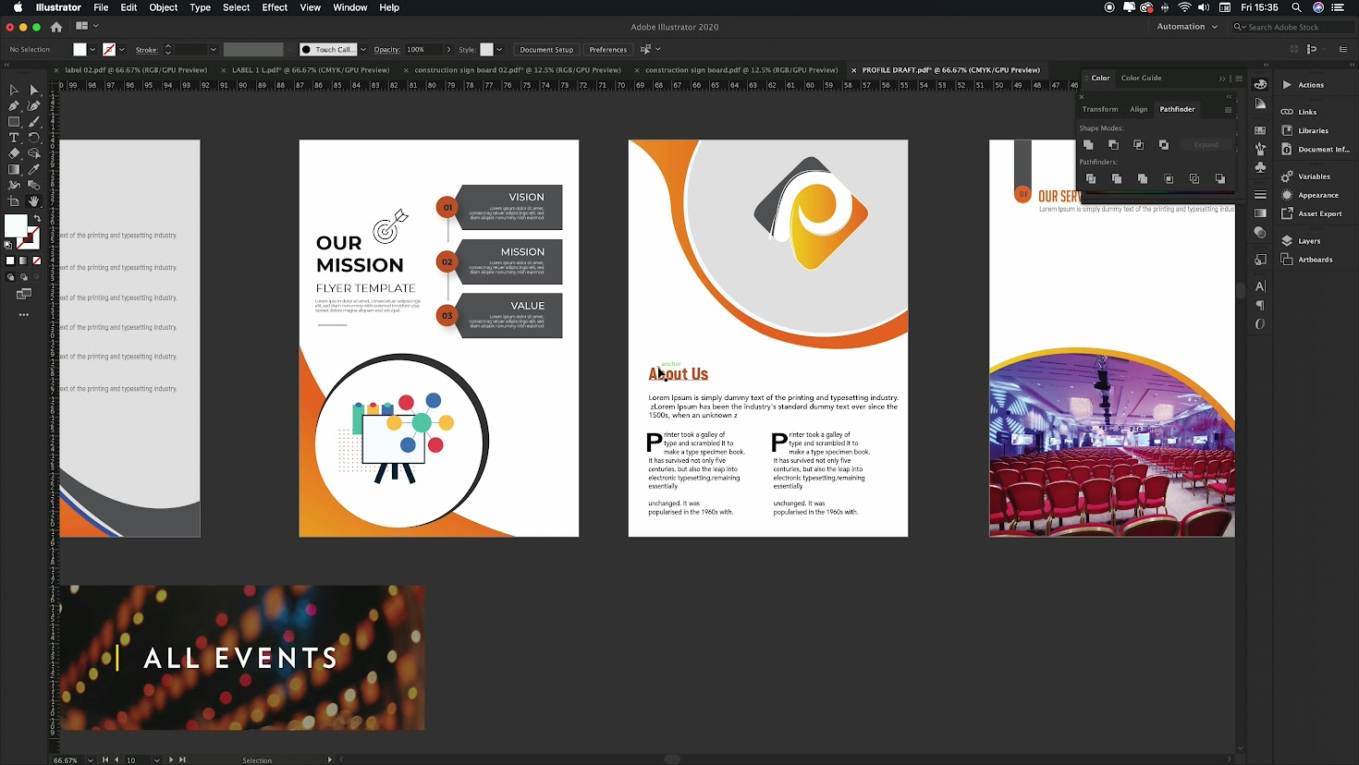The width and height of the screenshot is (1359, 765).
Task: Select the Rotate tool
Action: 34,137
